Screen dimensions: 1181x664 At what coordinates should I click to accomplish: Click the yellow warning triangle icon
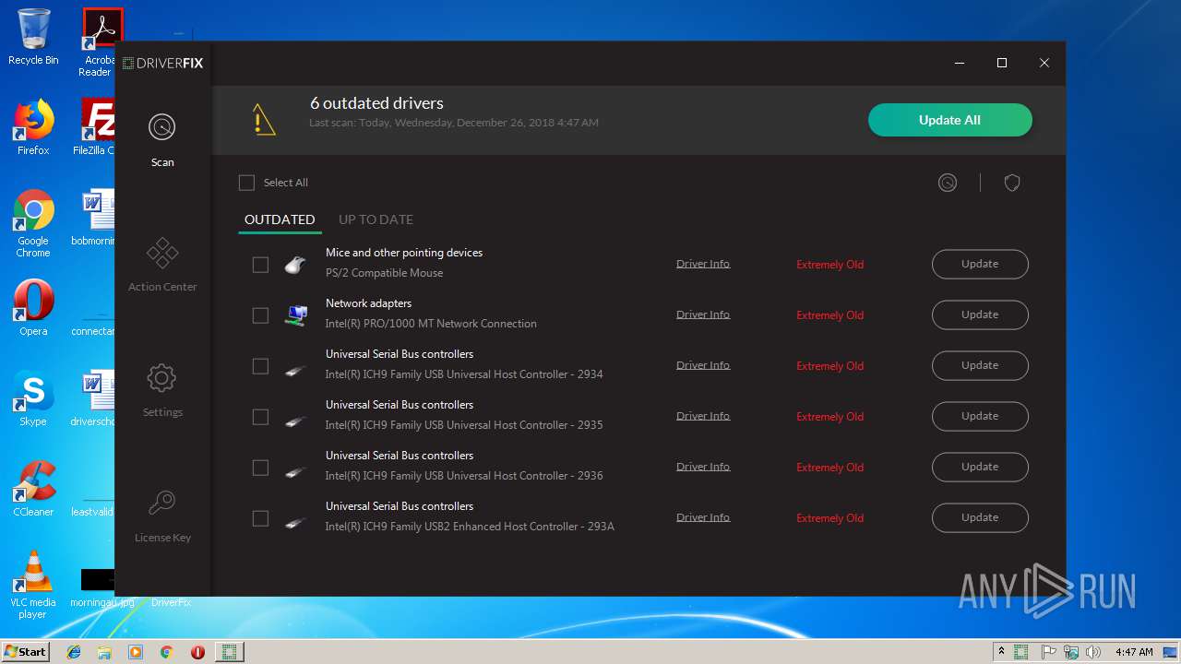[x=264, y=120]
